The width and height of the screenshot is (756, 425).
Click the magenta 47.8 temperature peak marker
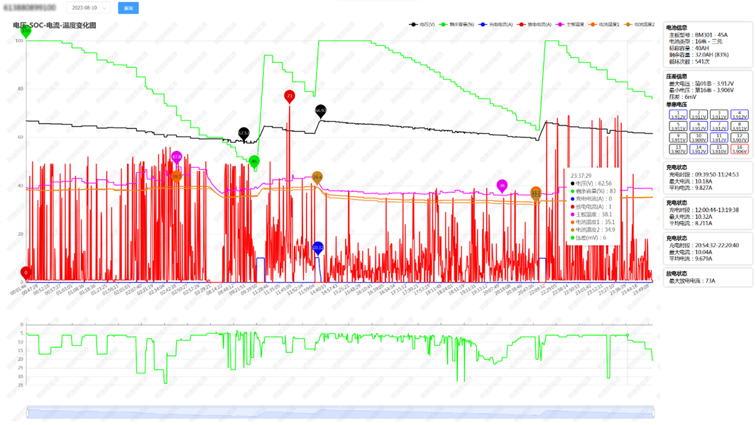point(177,157)
